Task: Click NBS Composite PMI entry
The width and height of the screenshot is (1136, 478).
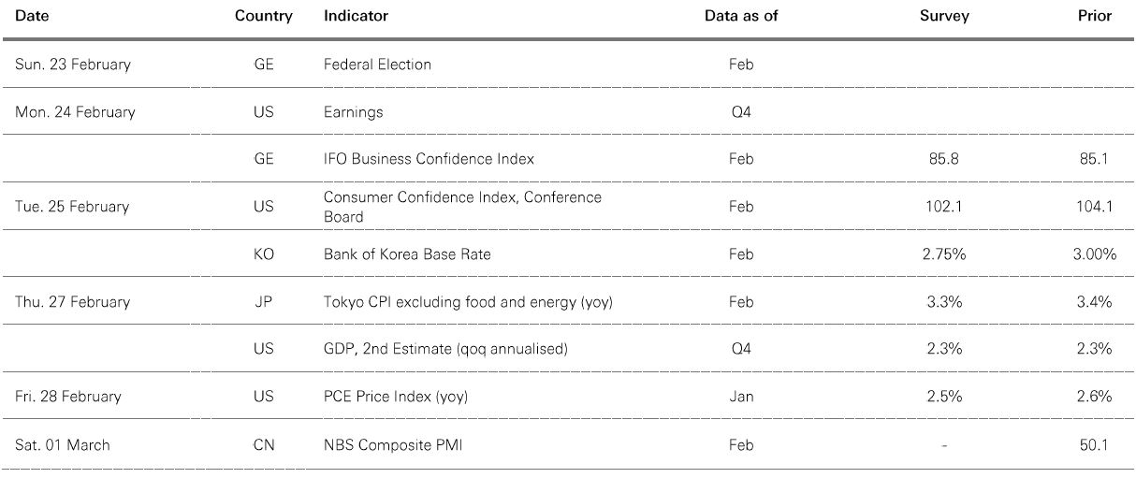Action: [x=393, y=444]
